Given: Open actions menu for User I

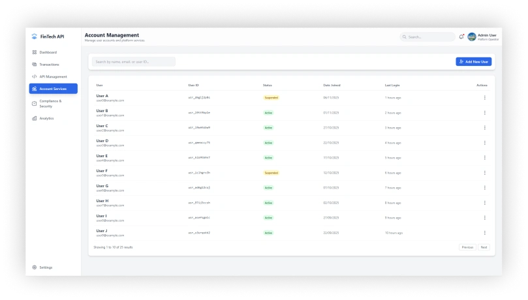Looking at the screenshot, I should (x=484, y=218).
